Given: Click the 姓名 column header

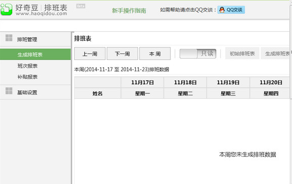Looking at the screenshot, I should tap(98, 93).
